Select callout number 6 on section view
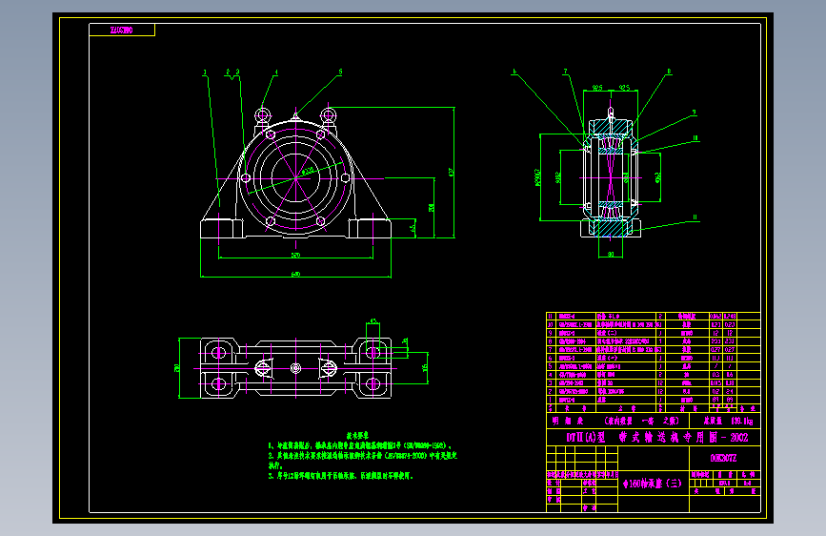Viewport: 826px width, 536px height. tap(514, 72)
